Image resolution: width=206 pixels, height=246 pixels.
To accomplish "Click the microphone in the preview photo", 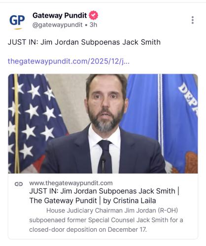I will coord(103,165).
